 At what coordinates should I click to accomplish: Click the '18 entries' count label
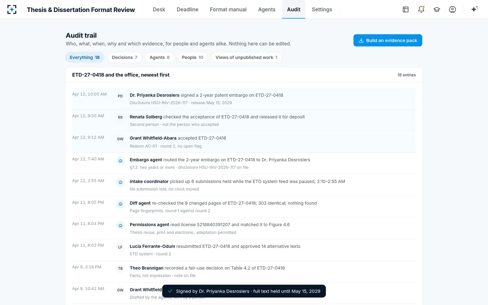407,75
